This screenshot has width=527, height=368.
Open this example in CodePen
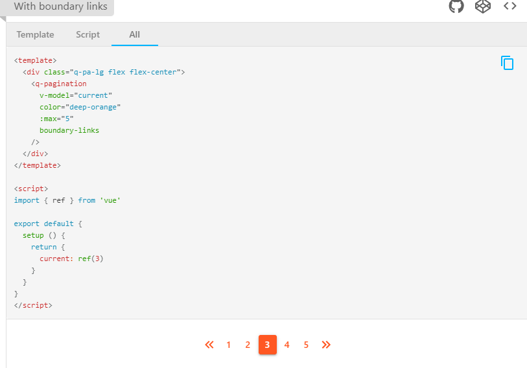point(483,6)
